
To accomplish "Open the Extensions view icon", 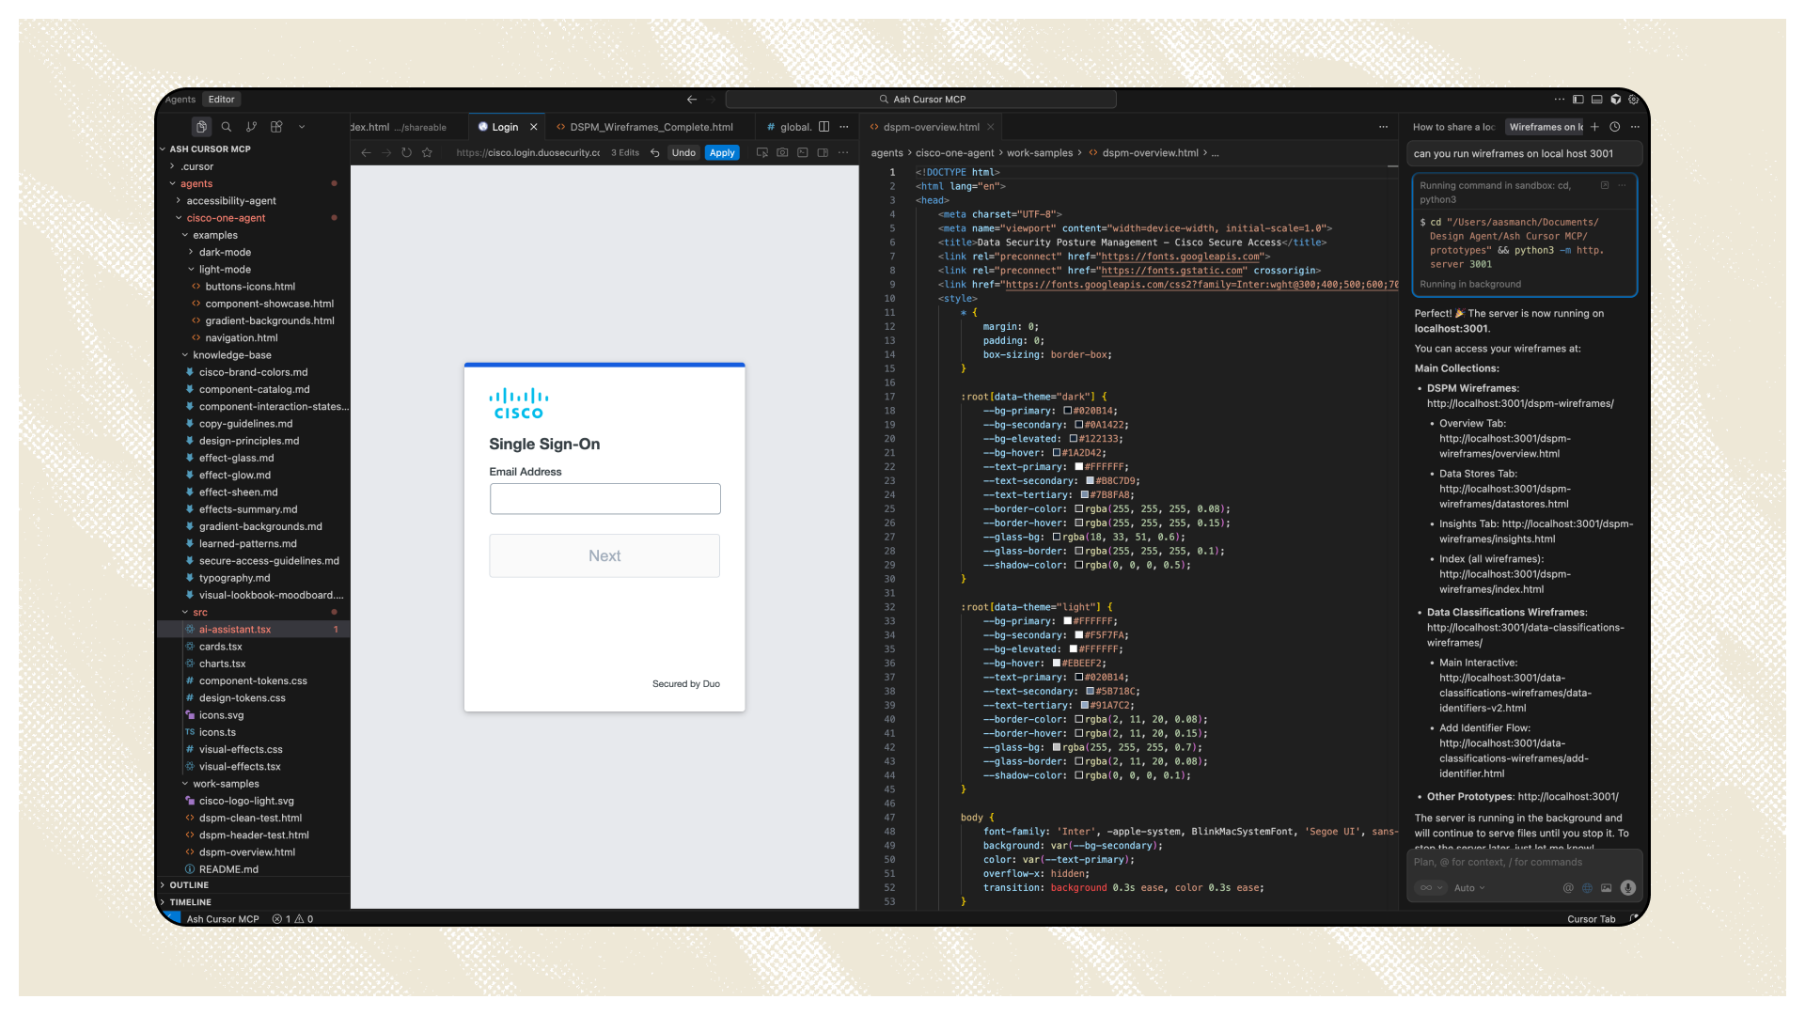I will [276, 126].
